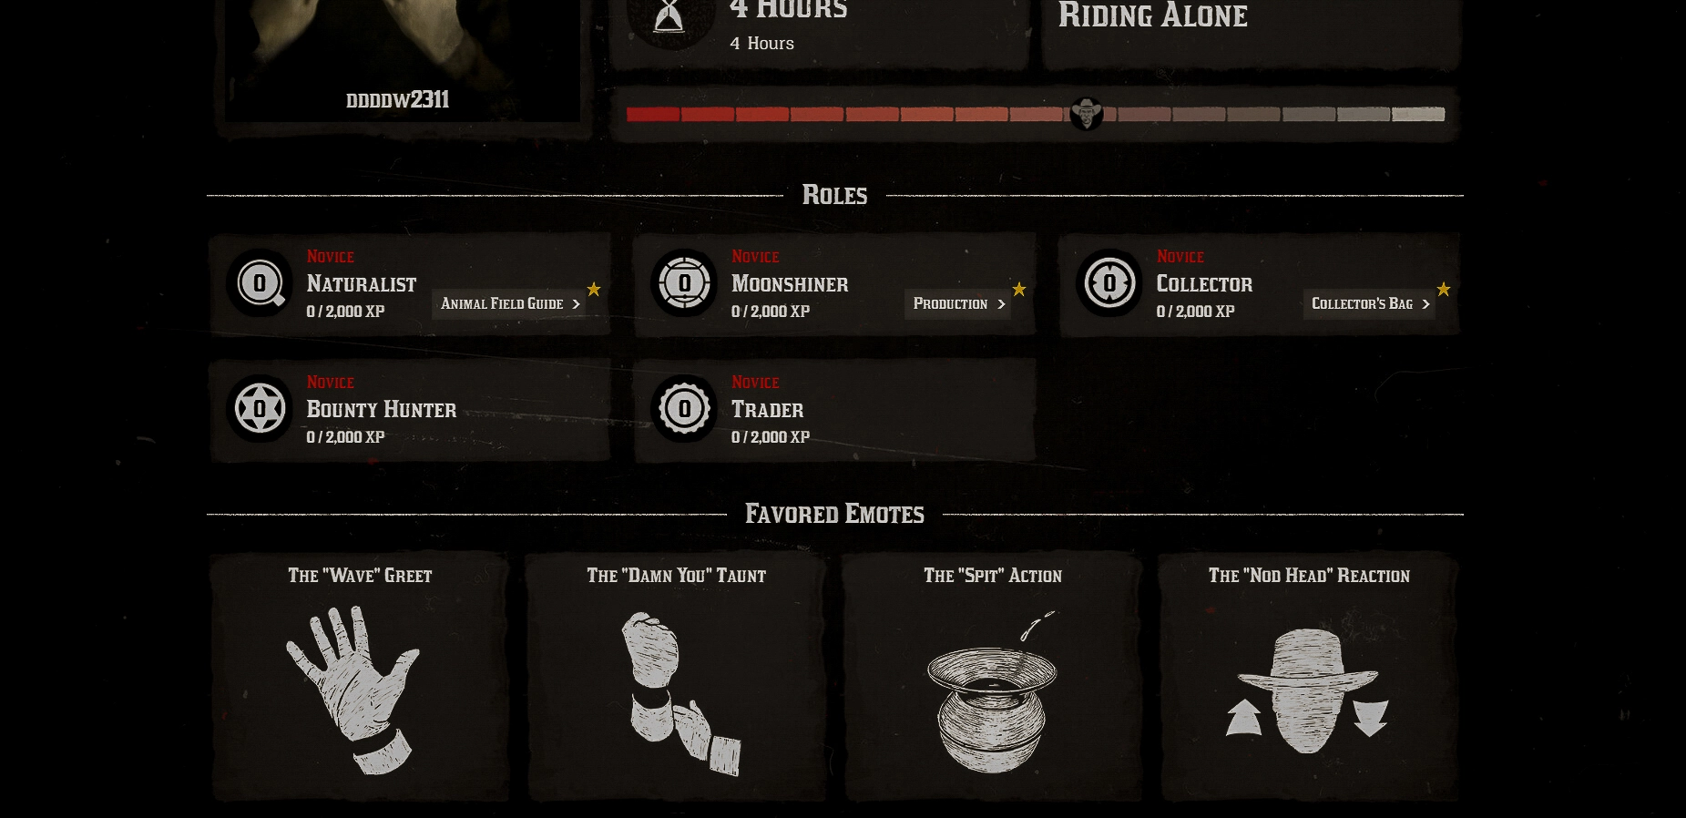Click the Moonshiner role badge icon
Image resolution: width=1686 pixels, height=818 pixels.
coord(684,283)
